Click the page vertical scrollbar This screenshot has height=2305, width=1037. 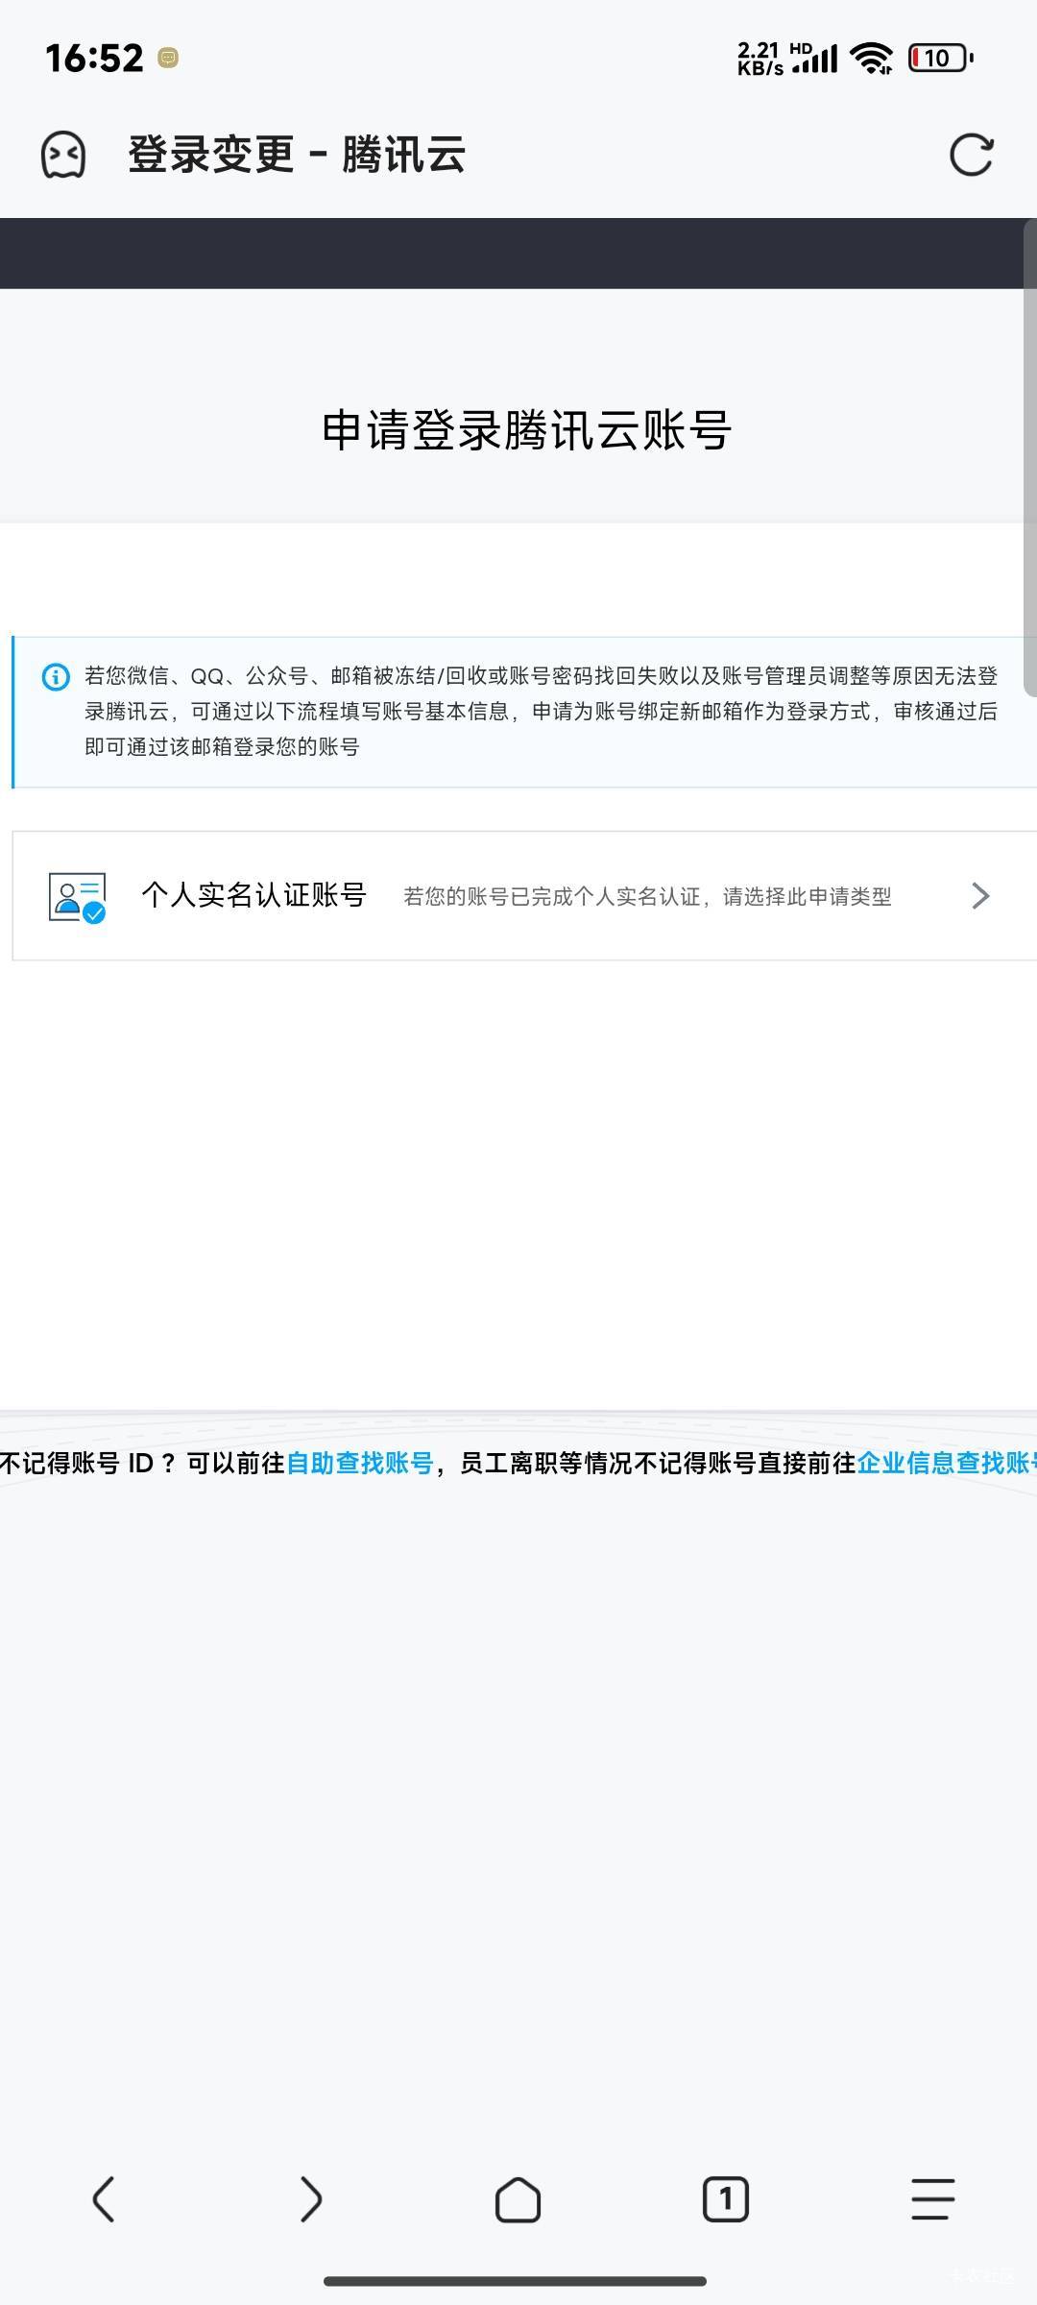click(1030, 457)
